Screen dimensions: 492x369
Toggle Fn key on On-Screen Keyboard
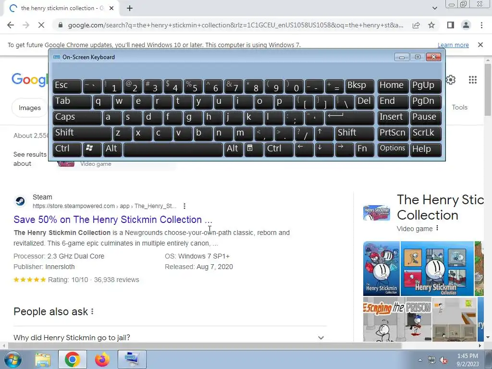coord(365,149)
